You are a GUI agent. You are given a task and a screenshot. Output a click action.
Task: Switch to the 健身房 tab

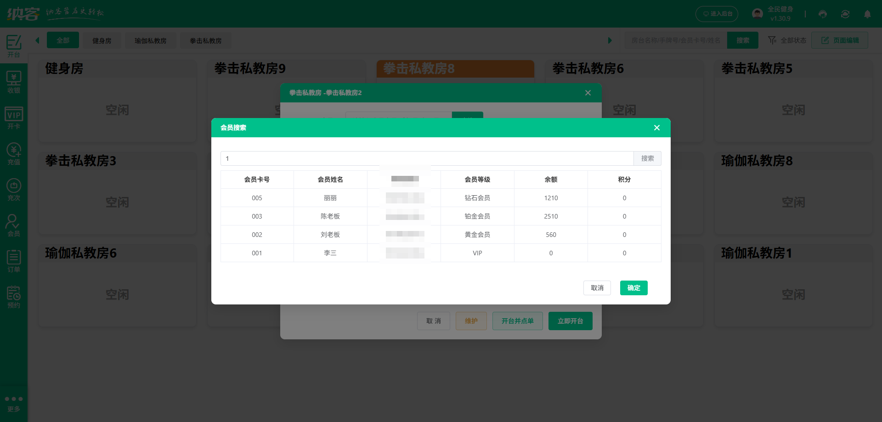coord(102,40)
